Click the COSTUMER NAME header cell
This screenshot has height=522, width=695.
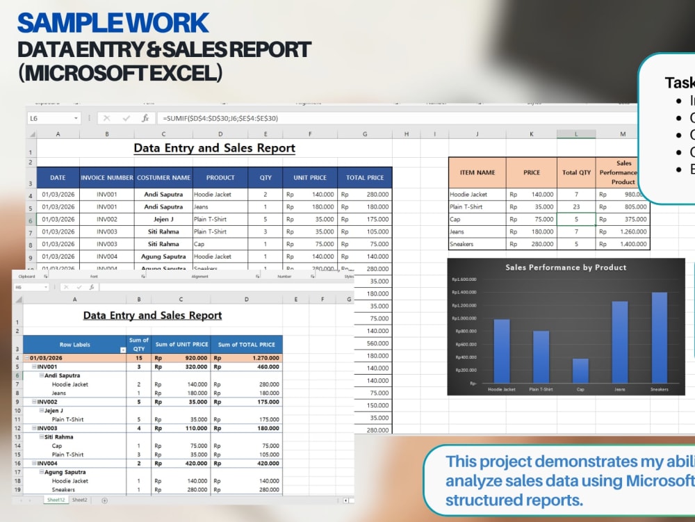click(163, 178)
